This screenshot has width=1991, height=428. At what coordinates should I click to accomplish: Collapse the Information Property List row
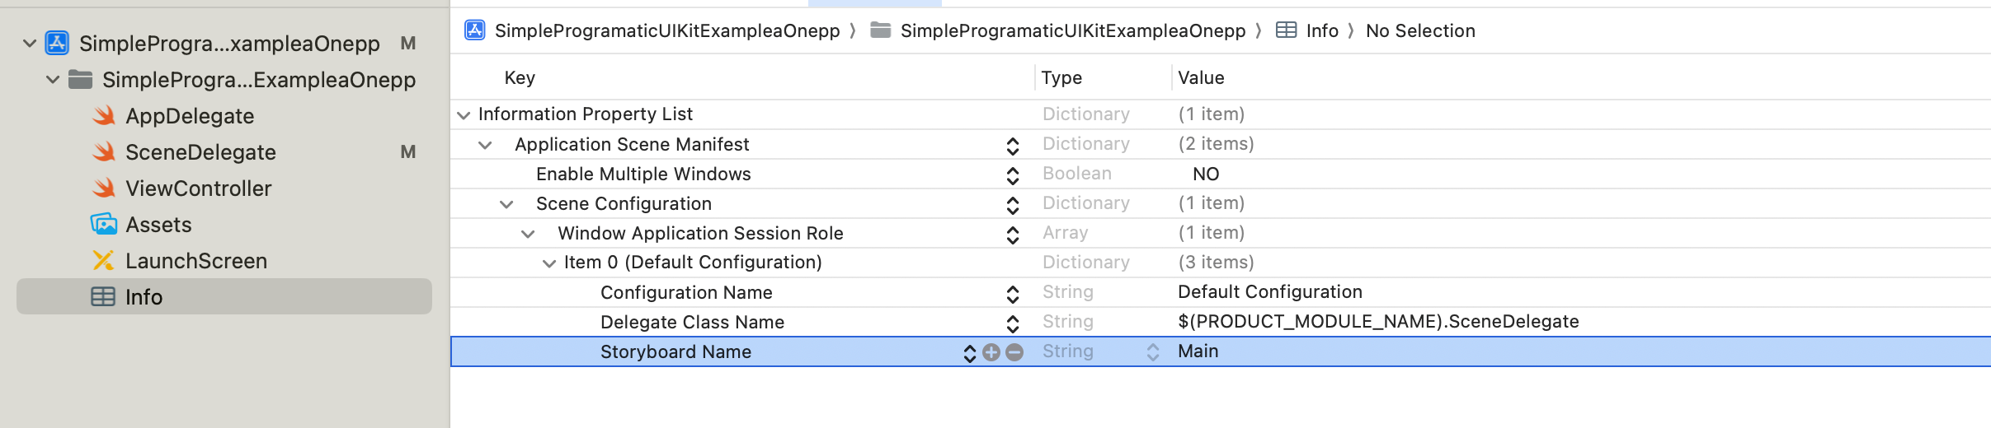pyautogui.click(x=464, y=115)
